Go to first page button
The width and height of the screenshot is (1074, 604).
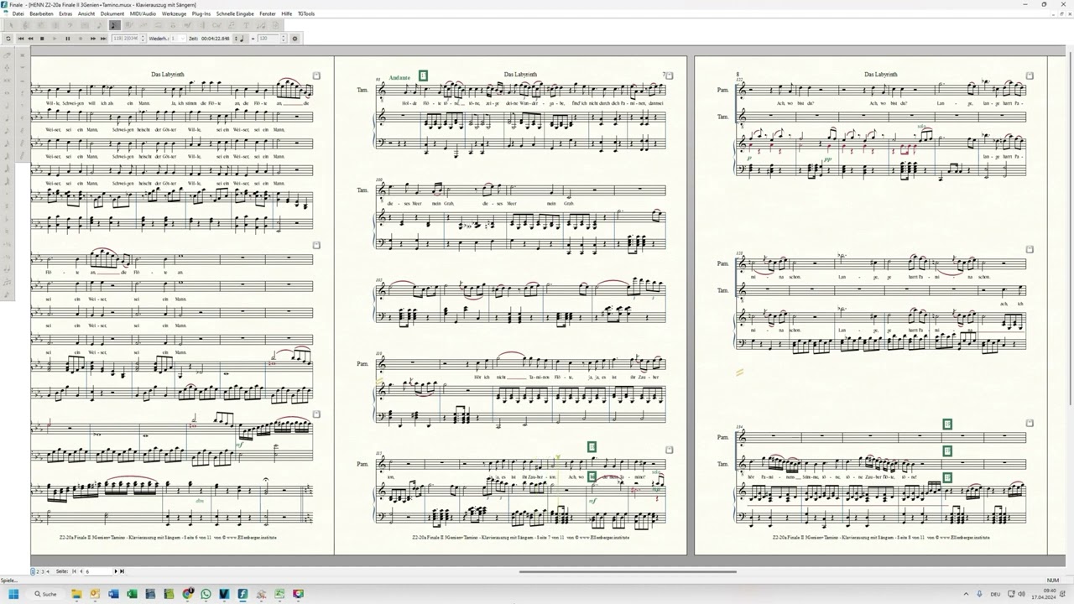[x=74, y=571]
